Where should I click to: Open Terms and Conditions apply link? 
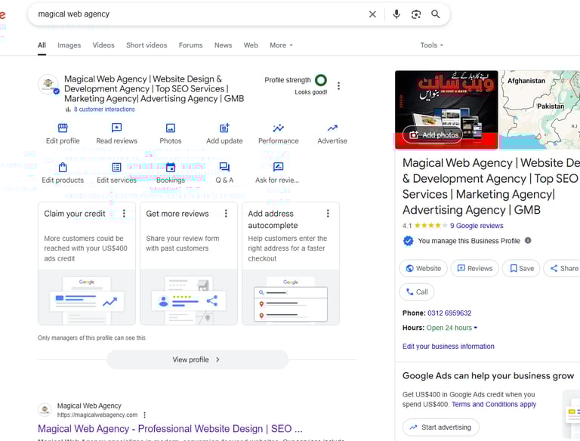coord(494,404)
